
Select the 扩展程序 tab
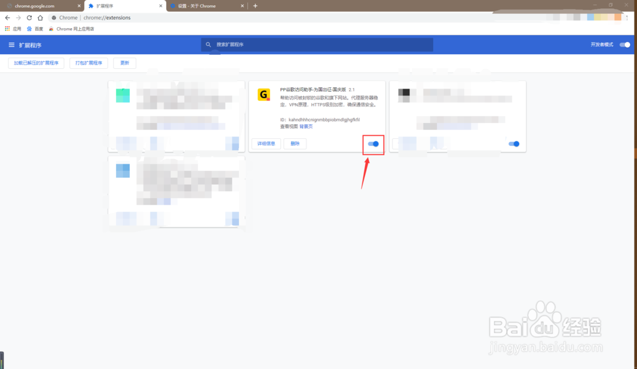tap(125, 6)
